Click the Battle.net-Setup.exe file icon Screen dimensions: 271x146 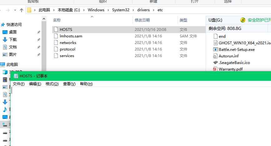(216, 49)
